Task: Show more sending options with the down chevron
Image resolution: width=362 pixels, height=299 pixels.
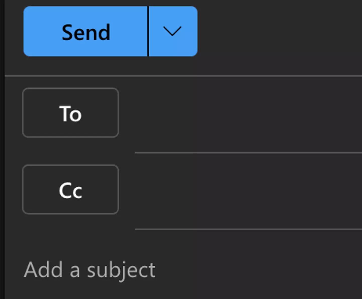Action: pos(172,32)
